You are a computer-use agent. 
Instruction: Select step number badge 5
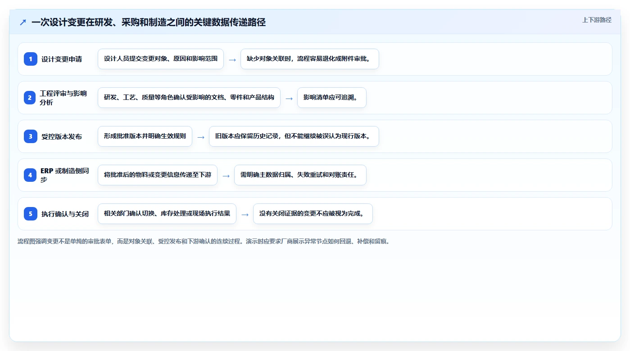[x=31, y=214]
